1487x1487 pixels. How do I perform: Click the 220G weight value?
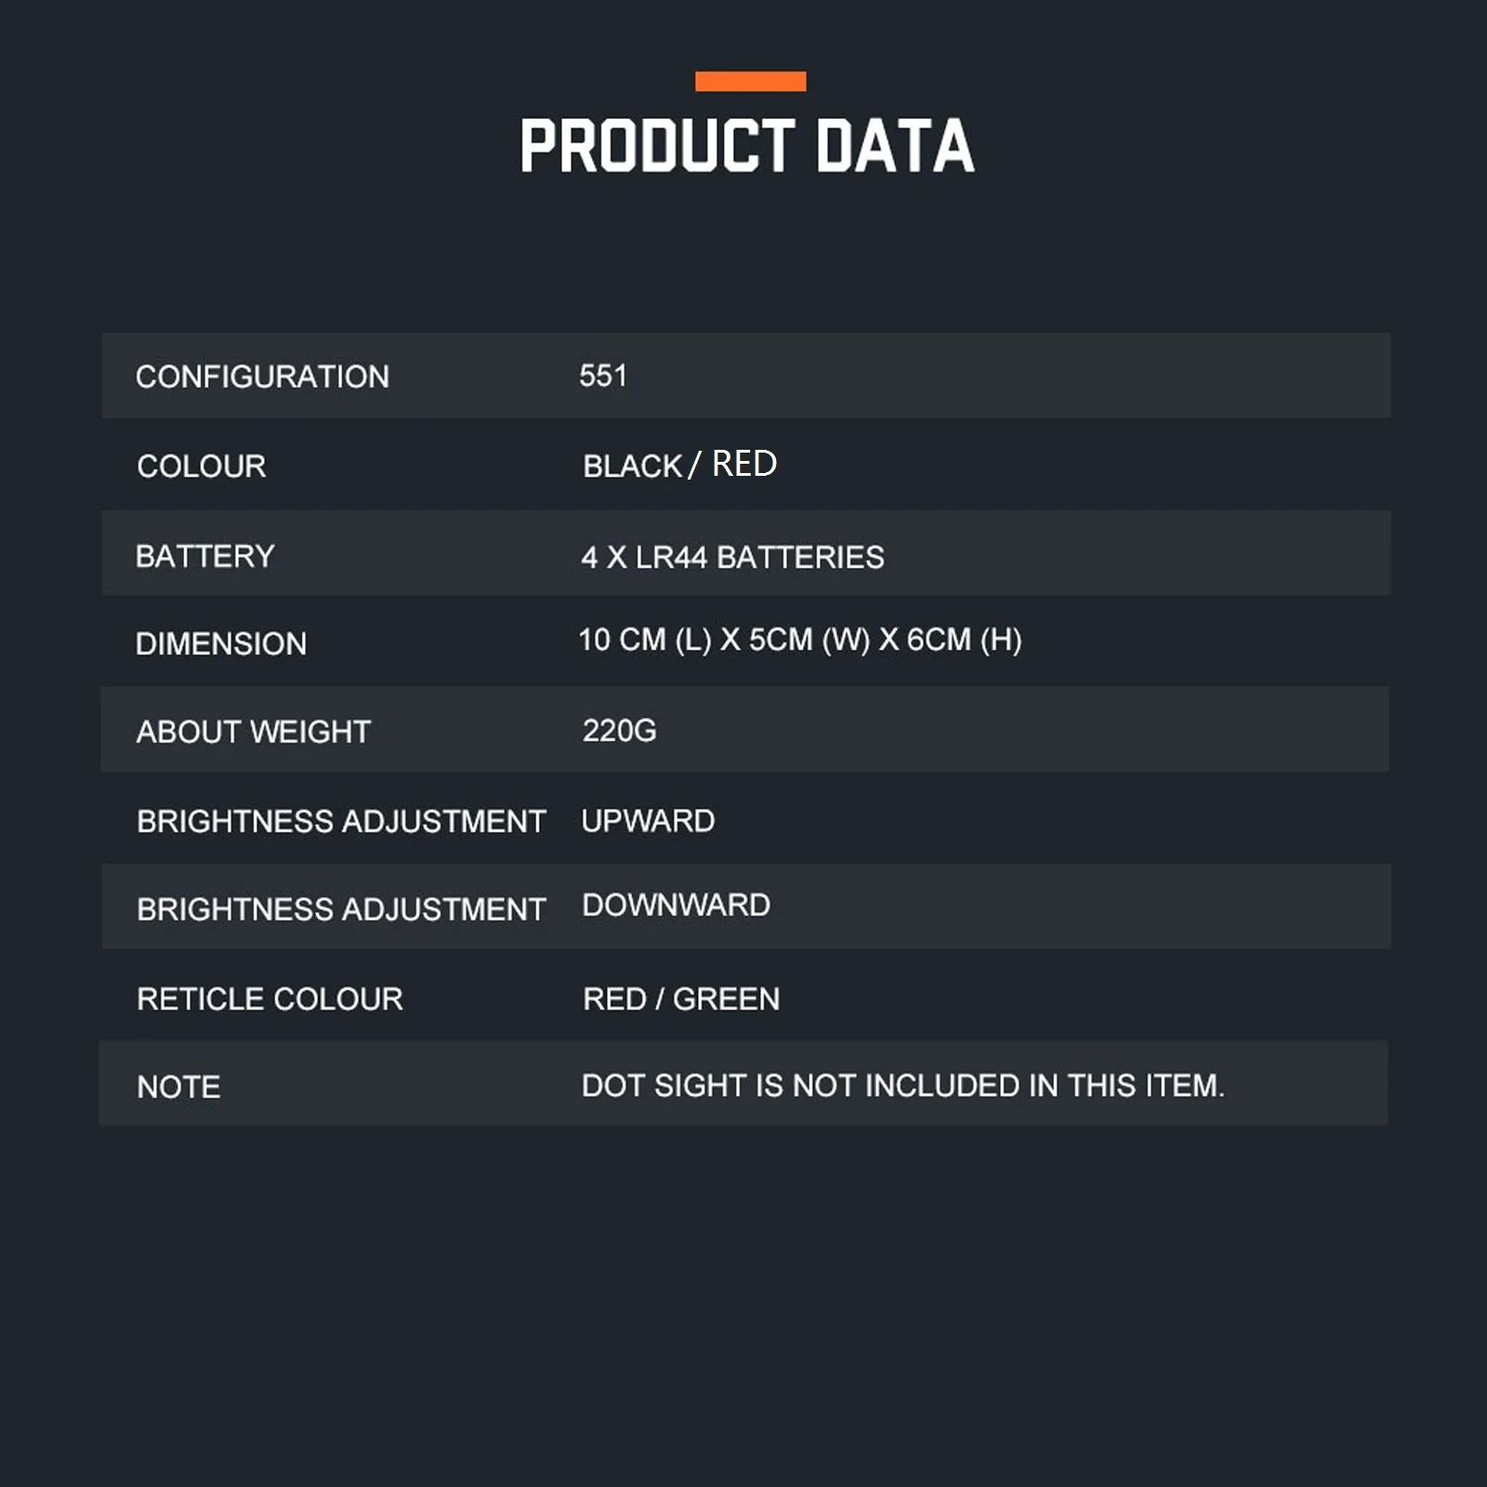(619, 730)
